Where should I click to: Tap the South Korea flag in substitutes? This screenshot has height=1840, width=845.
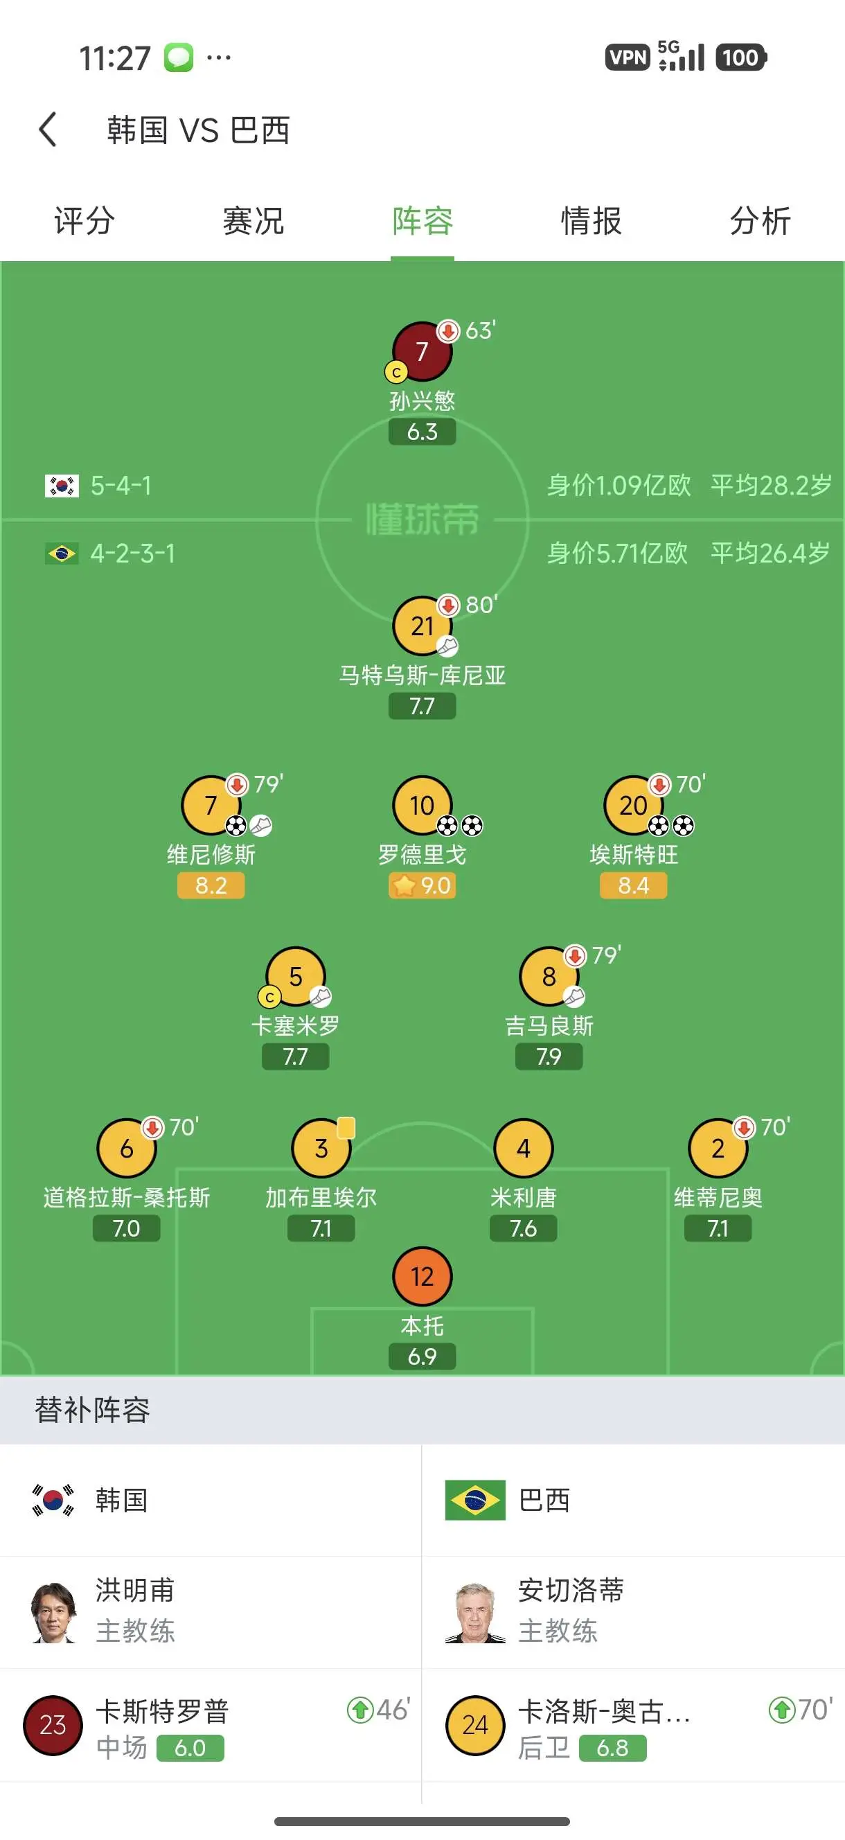(x=53, y=1500)
